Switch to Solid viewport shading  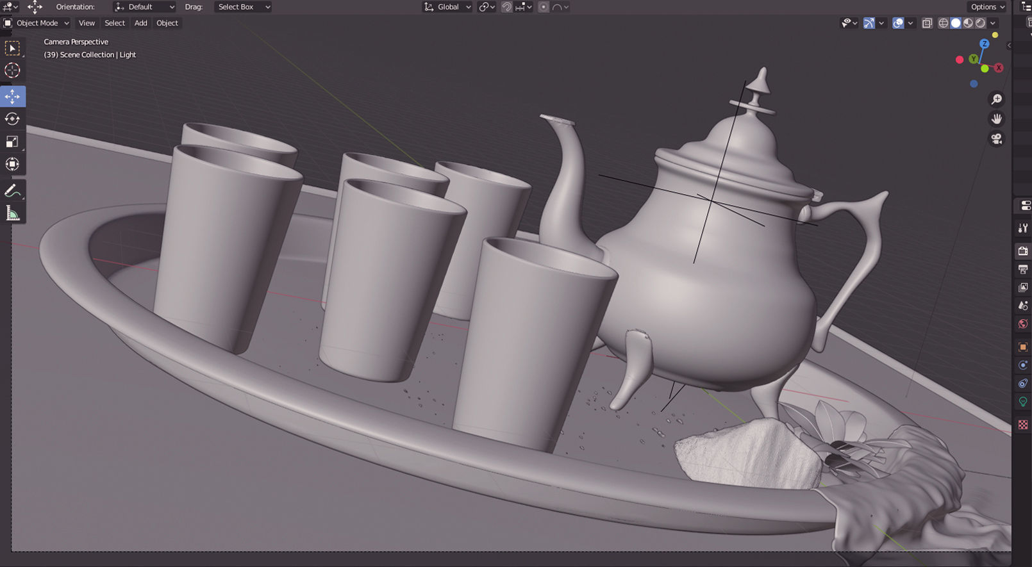pos(956,23)
